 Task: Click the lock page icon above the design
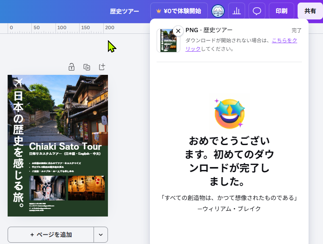click(72, 67)
